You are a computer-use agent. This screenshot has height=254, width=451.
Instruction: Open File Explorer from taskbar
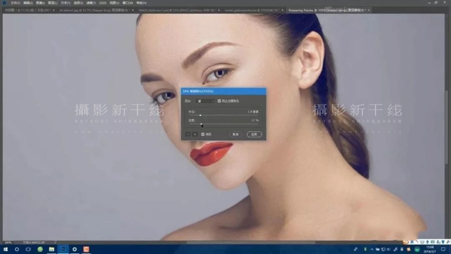52,249
